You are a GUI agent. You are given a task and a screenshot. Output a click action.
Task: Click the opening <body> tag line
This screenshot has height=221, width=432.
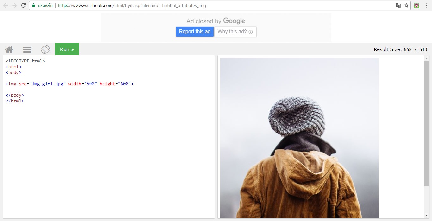coord(14,72)
